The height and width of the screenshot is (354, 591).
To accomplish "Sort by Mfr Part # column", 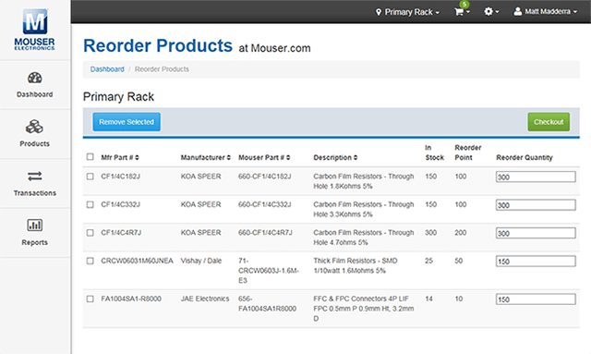I will tap(120, 157).
